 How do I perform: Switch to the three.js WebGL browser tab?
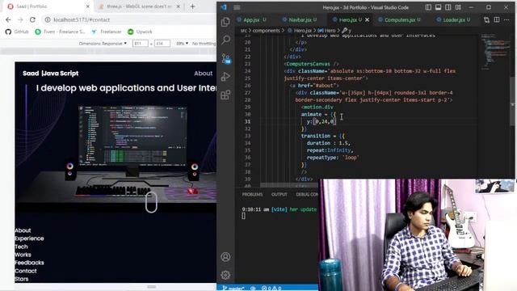(x=138, y=6)
